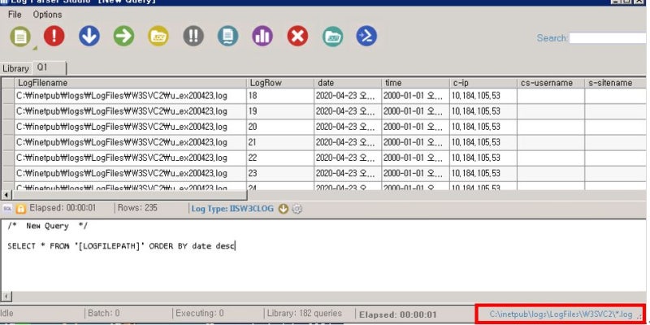Viewport: 650px width, 325px height.
Task: Select the Q1 tab
Action: point(50,67)
